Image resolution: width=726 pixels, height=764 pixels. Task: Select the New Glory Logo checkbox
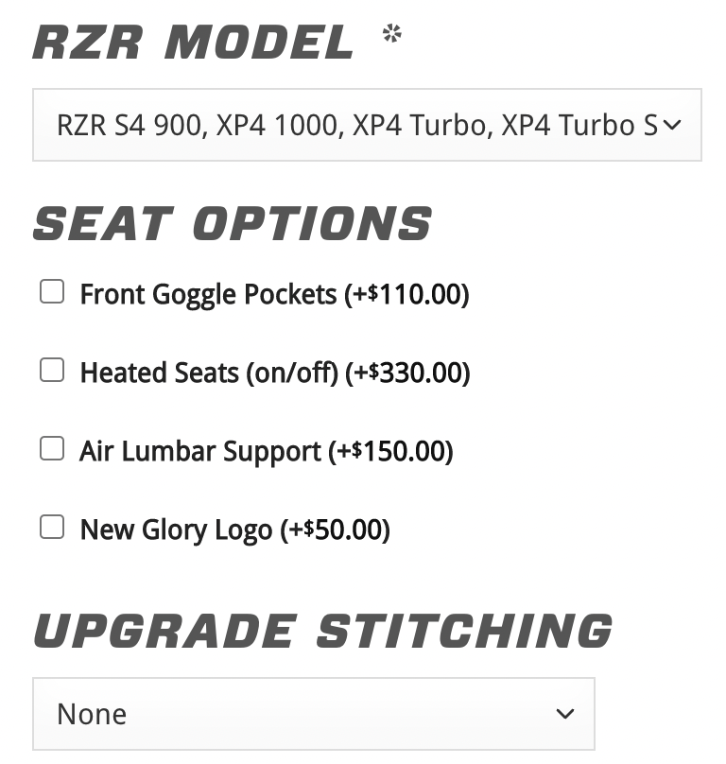[52, 528]
